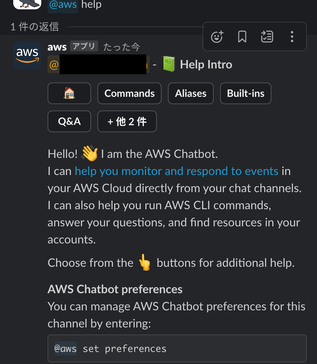
Task: Click the アプリ badge next to aws
Action: [83, 46]
